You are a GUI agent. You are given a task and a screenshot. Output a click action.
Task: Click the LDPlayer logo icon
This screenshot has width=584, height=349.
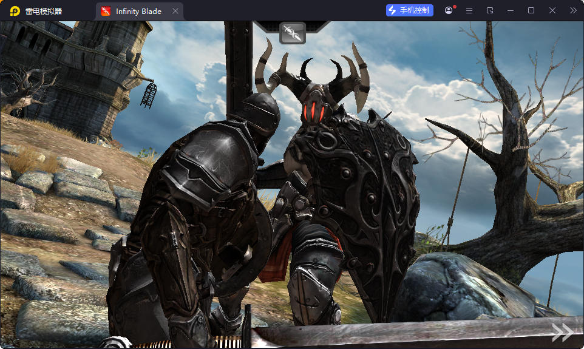[x=15, y=11]
